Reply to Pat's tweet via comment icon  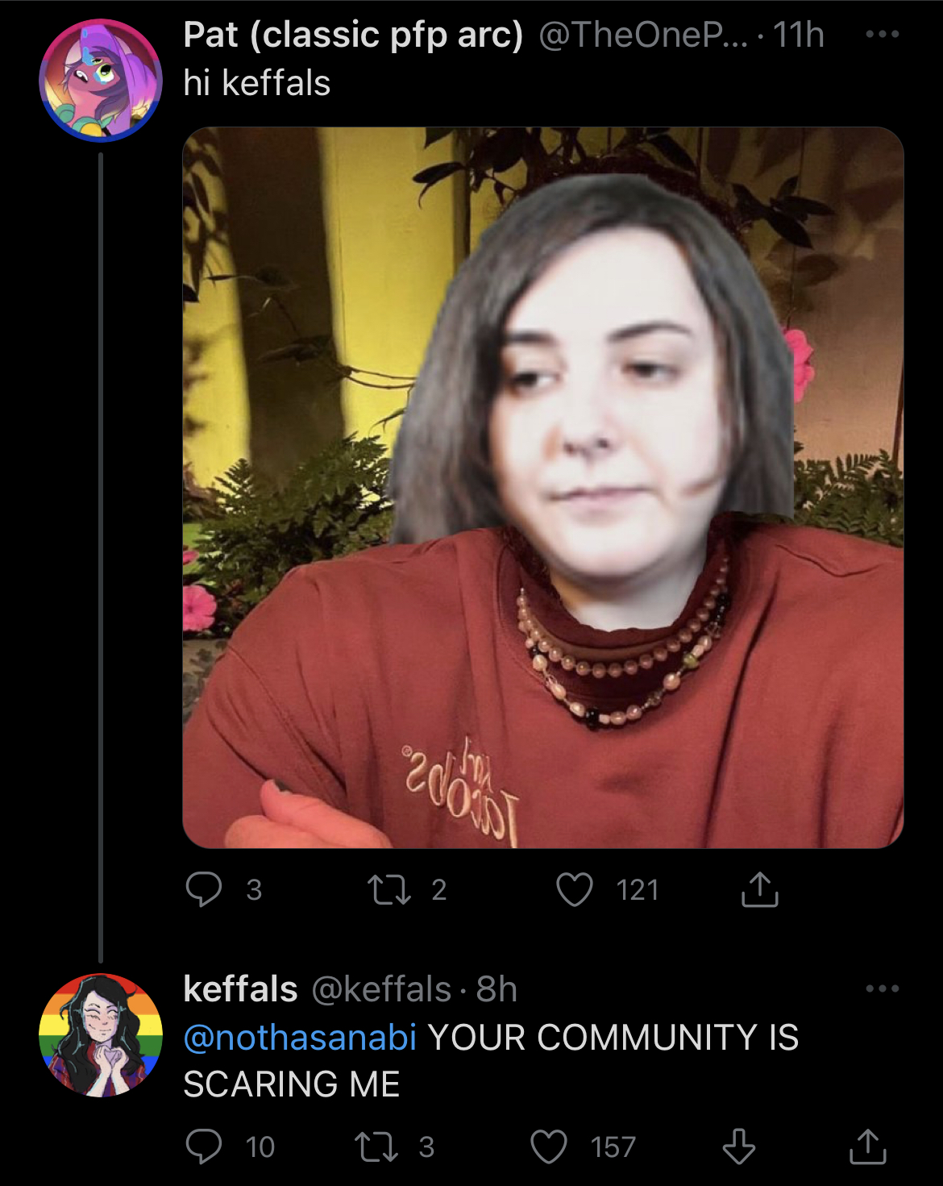[x=203, y=889]
